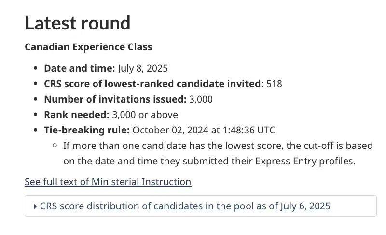Viewport: 386px width, 235px height.
Task: Click the Rank needed label
Action: 76,115
